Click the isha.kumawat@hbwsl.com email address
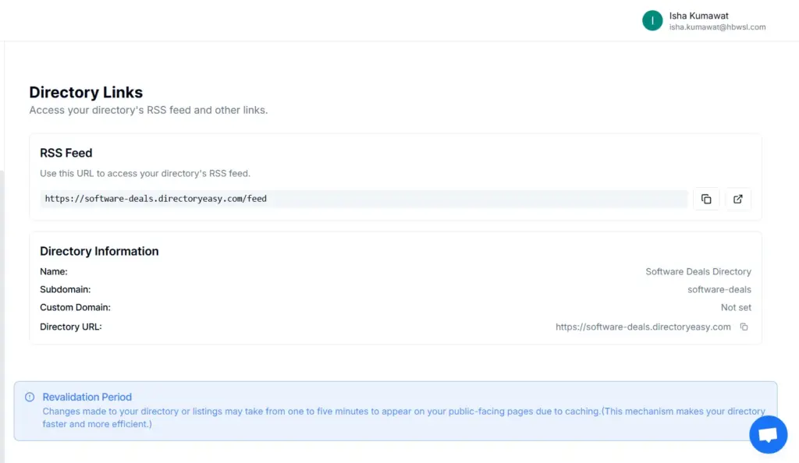Image resolution: width=799 pixels, height=463 pixels. point(716,27)
